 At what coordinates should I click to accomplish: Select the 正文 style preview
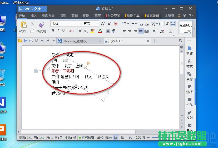pos(186,28)
